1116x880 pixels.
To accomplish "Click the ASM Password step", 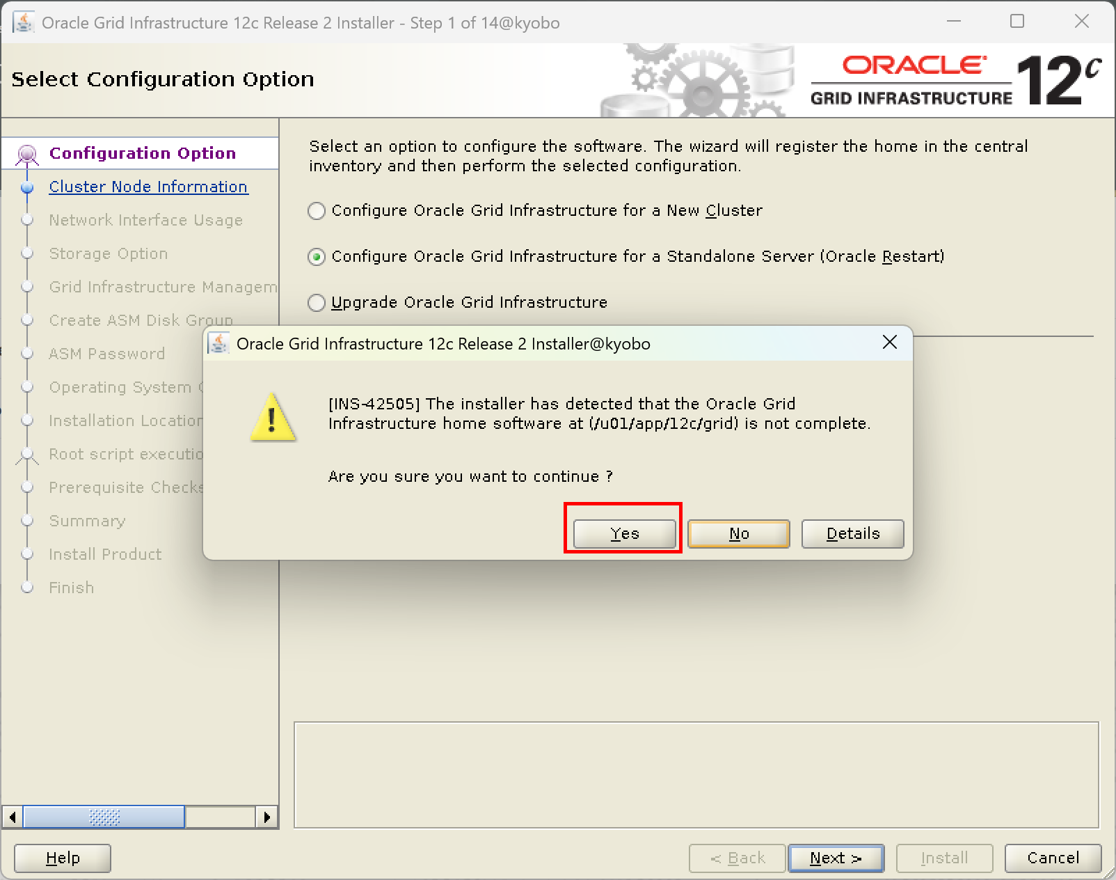I will point(106,354).
